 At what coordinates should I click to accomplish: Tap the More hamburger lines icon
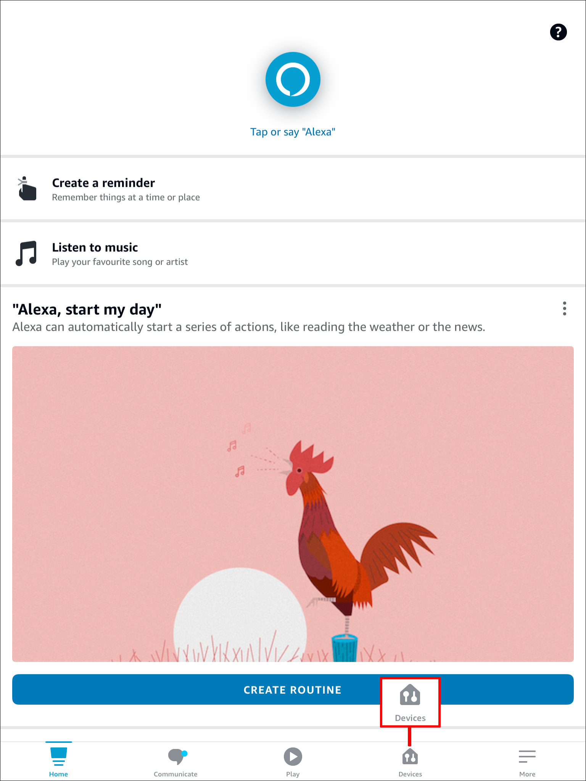click(527, 757)
